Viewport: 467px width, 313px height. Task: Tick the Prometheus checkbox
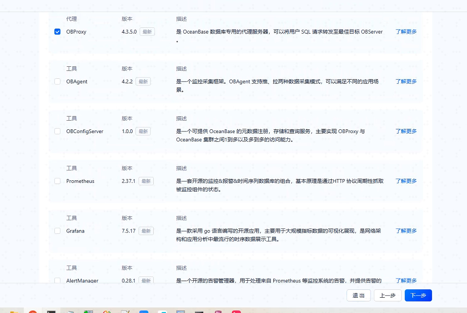pyautogui.click(x=57, y=181)
